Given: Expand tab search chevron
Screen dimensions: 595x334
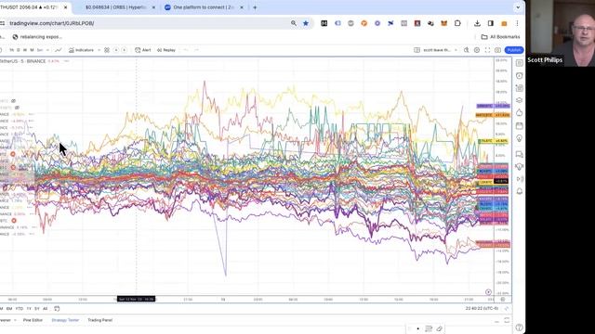Looking at the screenshot, I should [518, 7].
